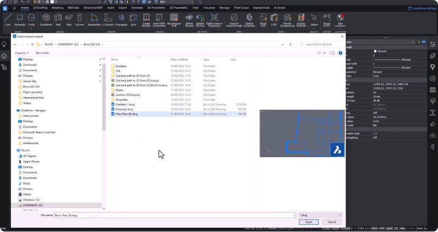Click the Back navigation arrow in dialog
Image resolution: width=438 pixels, height=232 pixels.
[x=15, y=45]
